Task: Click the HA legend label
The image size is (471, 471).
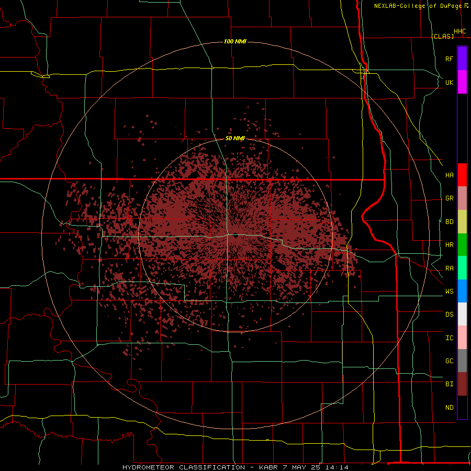Action: (450, 175)
